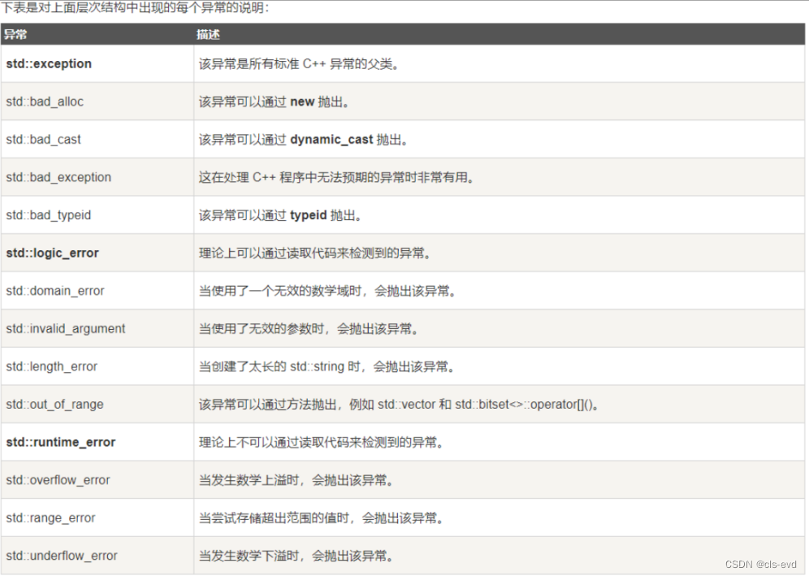Click description 当创建了太长的 std::string 时
The width and height of the screenshot is (809, 576).
click(x=327, y=366)
